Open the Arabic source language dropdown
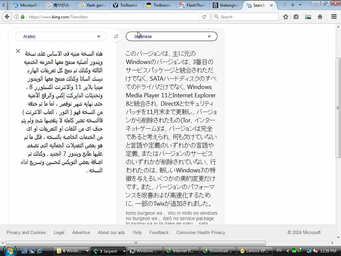Viewport: 341px width, 256px height. coord(61,36)
